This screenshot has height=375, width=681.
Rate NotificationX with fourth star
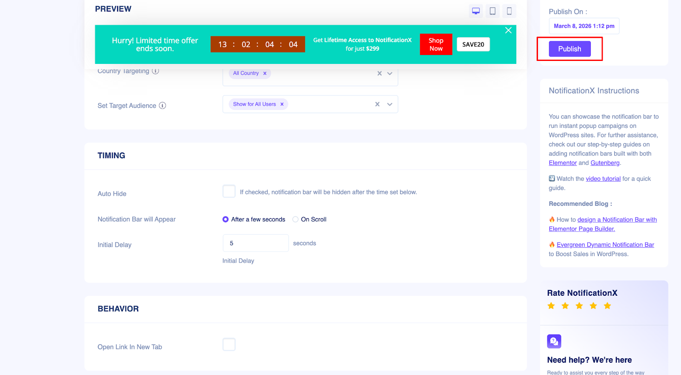[x=593, y=306]
